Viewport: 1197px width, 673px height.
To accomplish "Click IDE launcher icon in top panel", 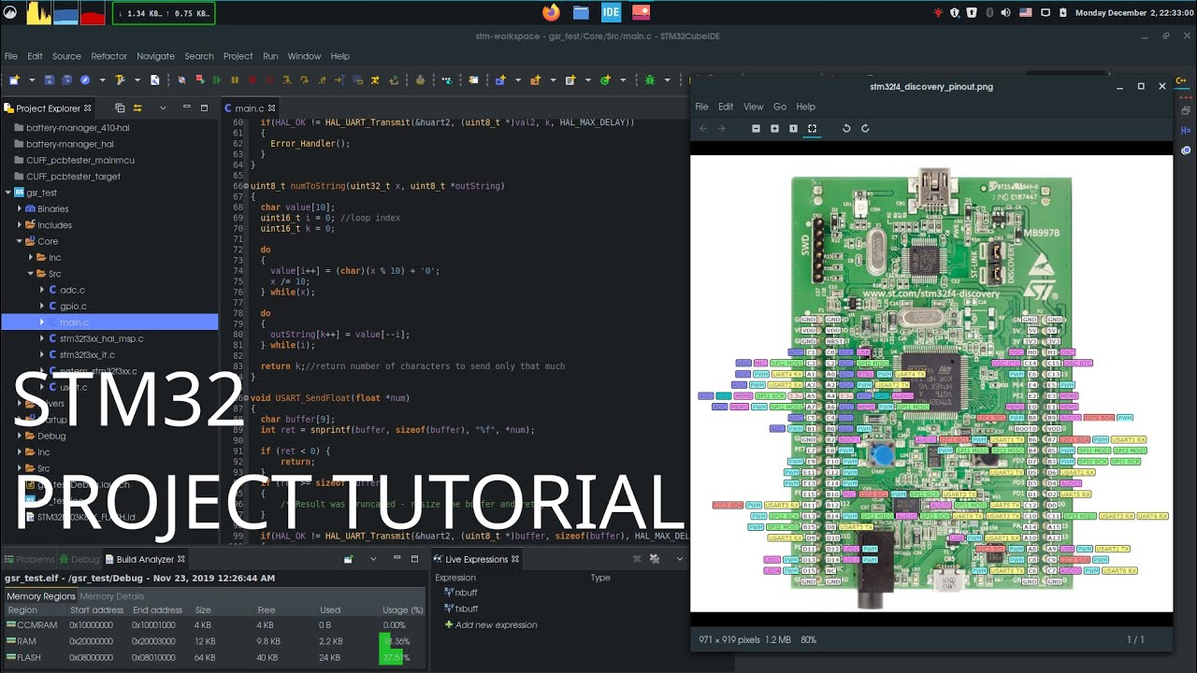I will click(611, 12).
